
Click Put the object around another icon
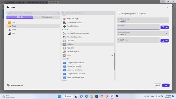tap(64, 34)
